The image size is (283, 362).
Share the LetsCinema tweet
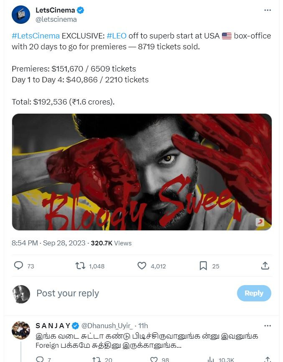pos(265,265)
